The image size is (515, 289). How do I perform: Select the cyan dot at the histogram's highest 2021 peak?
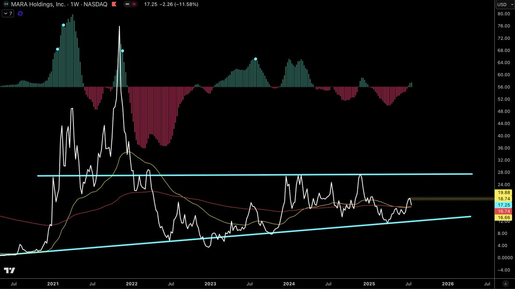64,25
